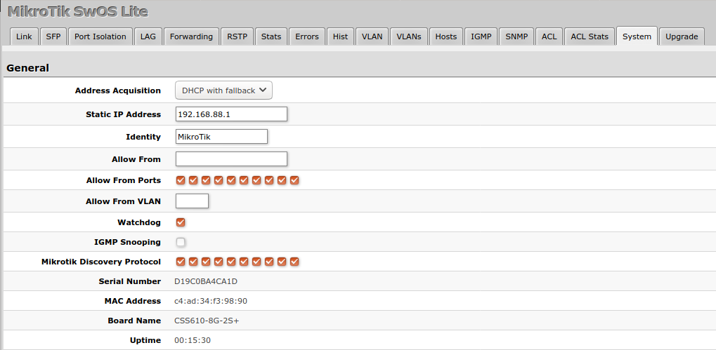Viewport: 716px width, 350px height.
Task: Disable the Watchdog checkbox
Action: (x=181, y=222)
